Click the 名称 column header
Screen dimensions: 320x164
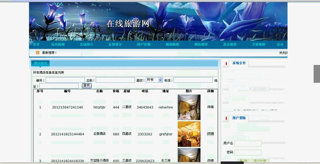click(100, 91)
